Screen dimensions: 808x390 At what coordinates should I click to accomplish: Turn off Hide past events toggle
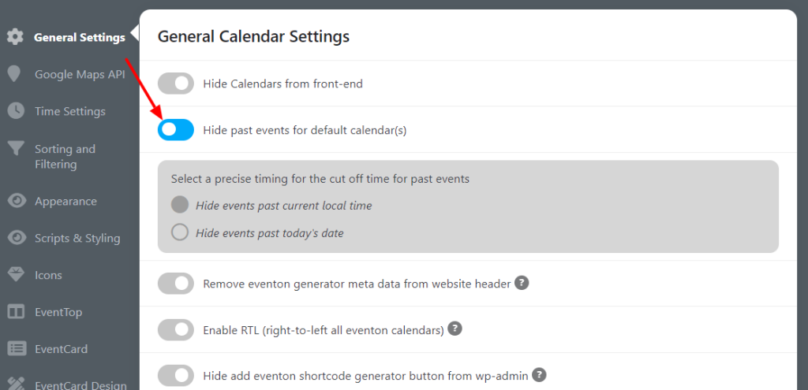pyautogui.click(x=176, y=130)
